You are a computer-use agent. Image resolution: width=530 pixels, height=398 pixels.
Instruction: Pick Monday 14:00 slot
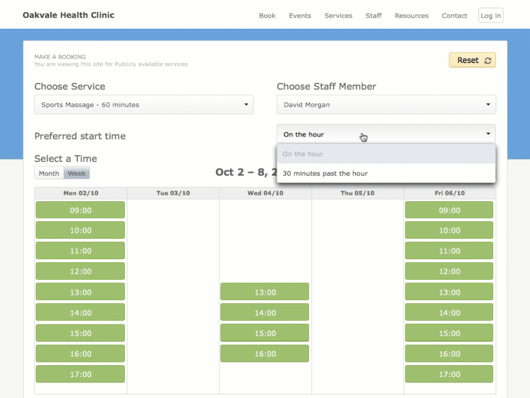point(81,312)
